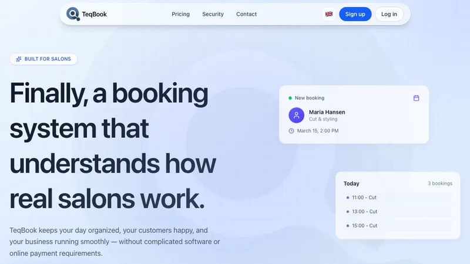Select the 13:00 - Cut booking row
This screenshot has width=470, height=264.
[398, 212]
